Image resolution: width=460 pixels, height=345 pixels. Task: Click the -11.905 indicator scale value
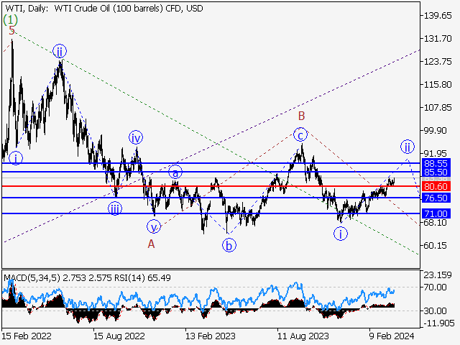pyautogui.click(x=438, y=323)
